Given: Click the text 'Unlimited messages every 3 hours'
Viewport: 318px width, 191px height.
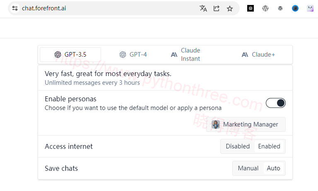Looking at the screenshot, I should tap(92, 83).
